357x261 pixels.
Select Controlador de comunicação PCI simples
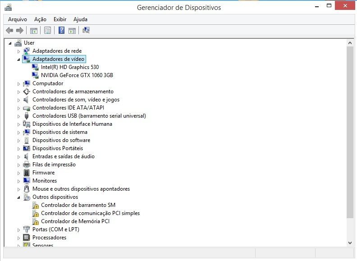[91, 213]
